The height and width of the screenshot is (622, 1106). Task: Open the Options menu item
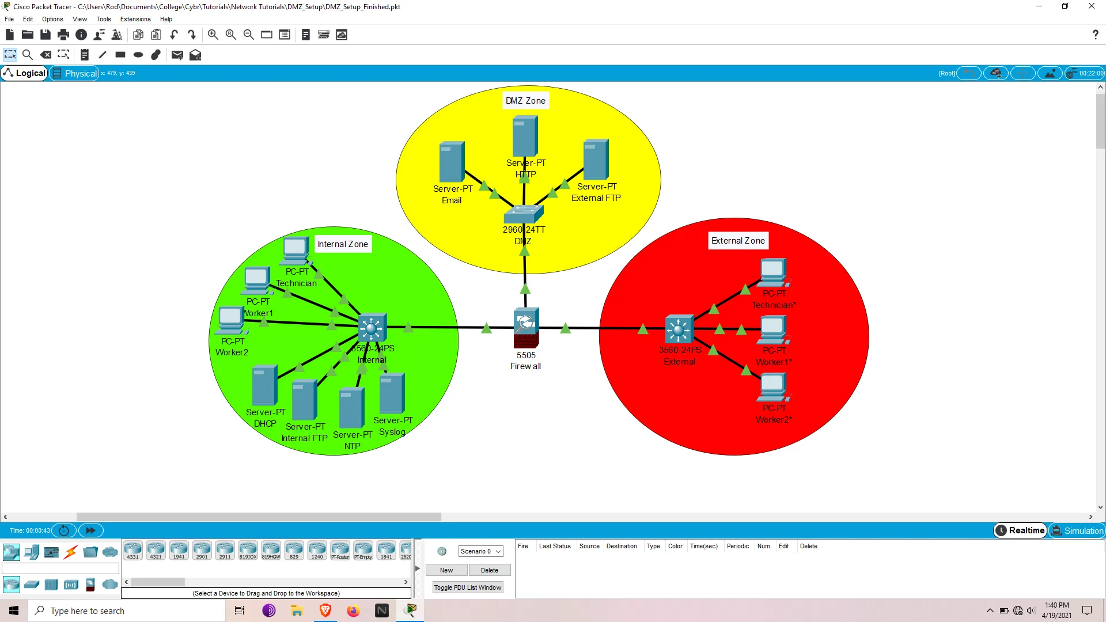click(x=52, y=19)
